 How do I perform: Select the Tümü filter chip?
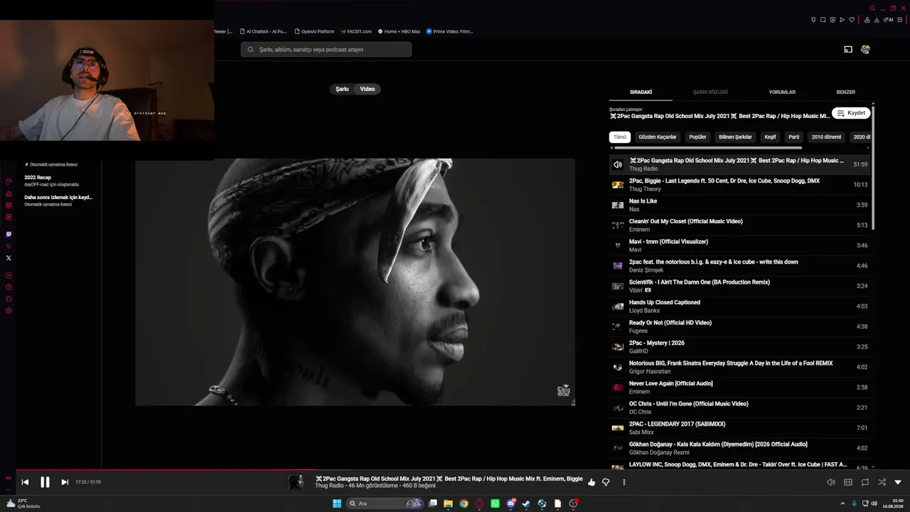tap(620, 137)
